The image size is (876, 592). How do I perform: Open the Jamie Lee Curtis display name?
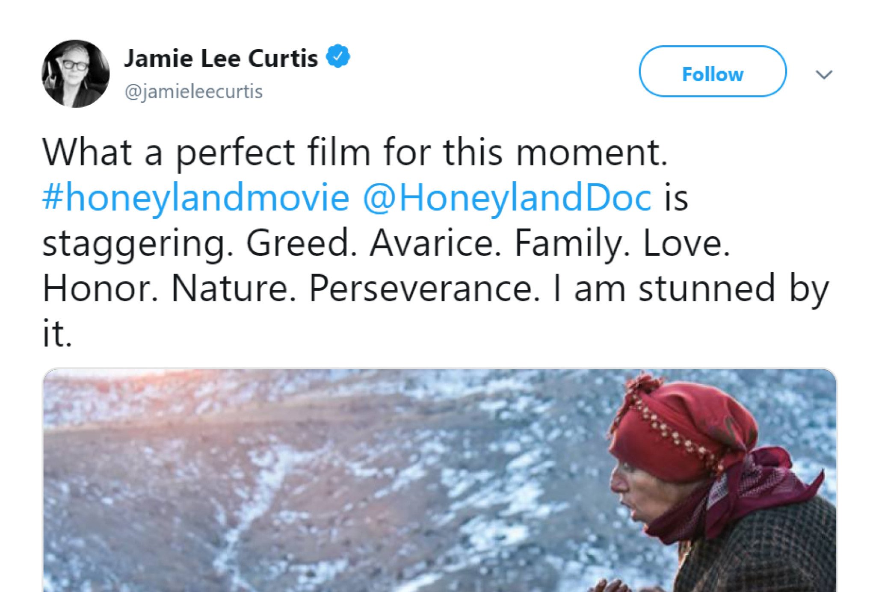[221, 58]
